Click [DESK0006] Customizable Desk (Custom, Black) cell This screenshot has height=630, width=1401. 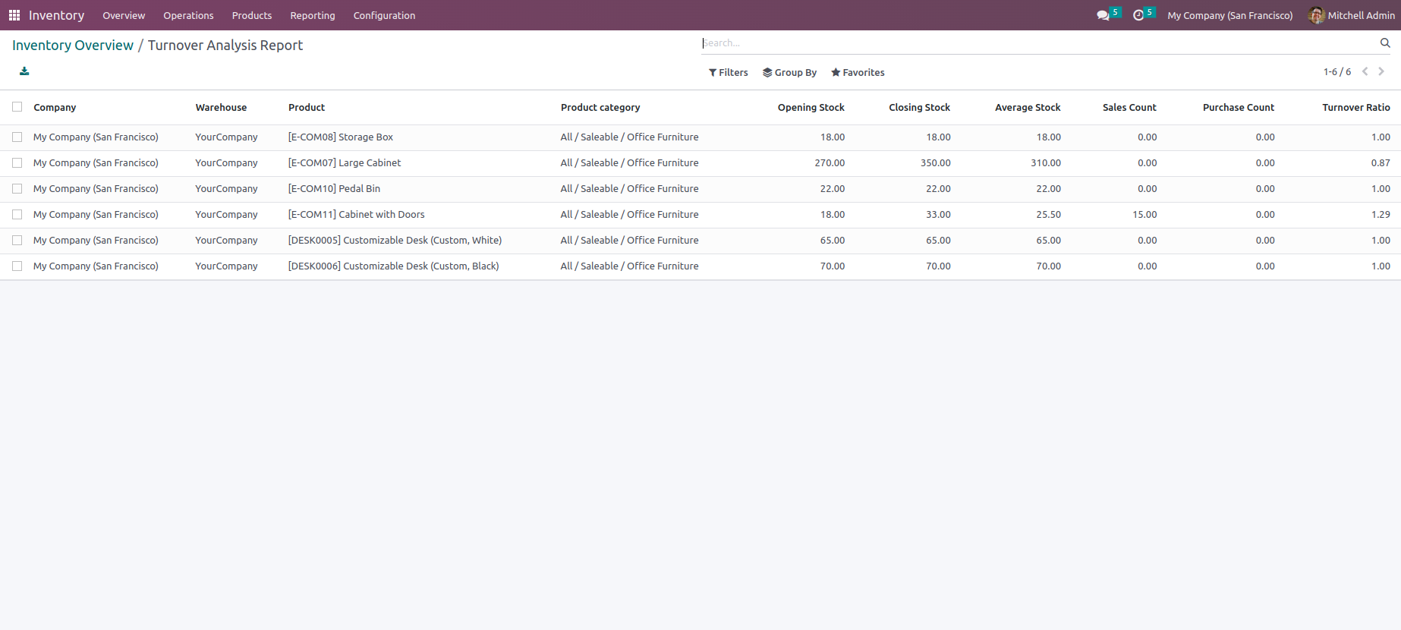[393, 266]
